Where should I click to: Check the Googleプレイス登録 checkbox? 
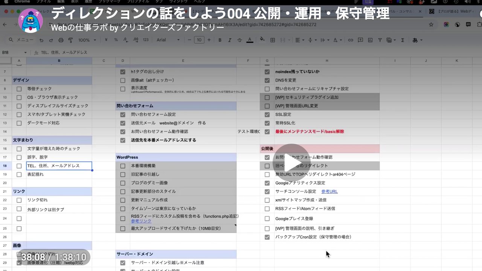[267, 219]
